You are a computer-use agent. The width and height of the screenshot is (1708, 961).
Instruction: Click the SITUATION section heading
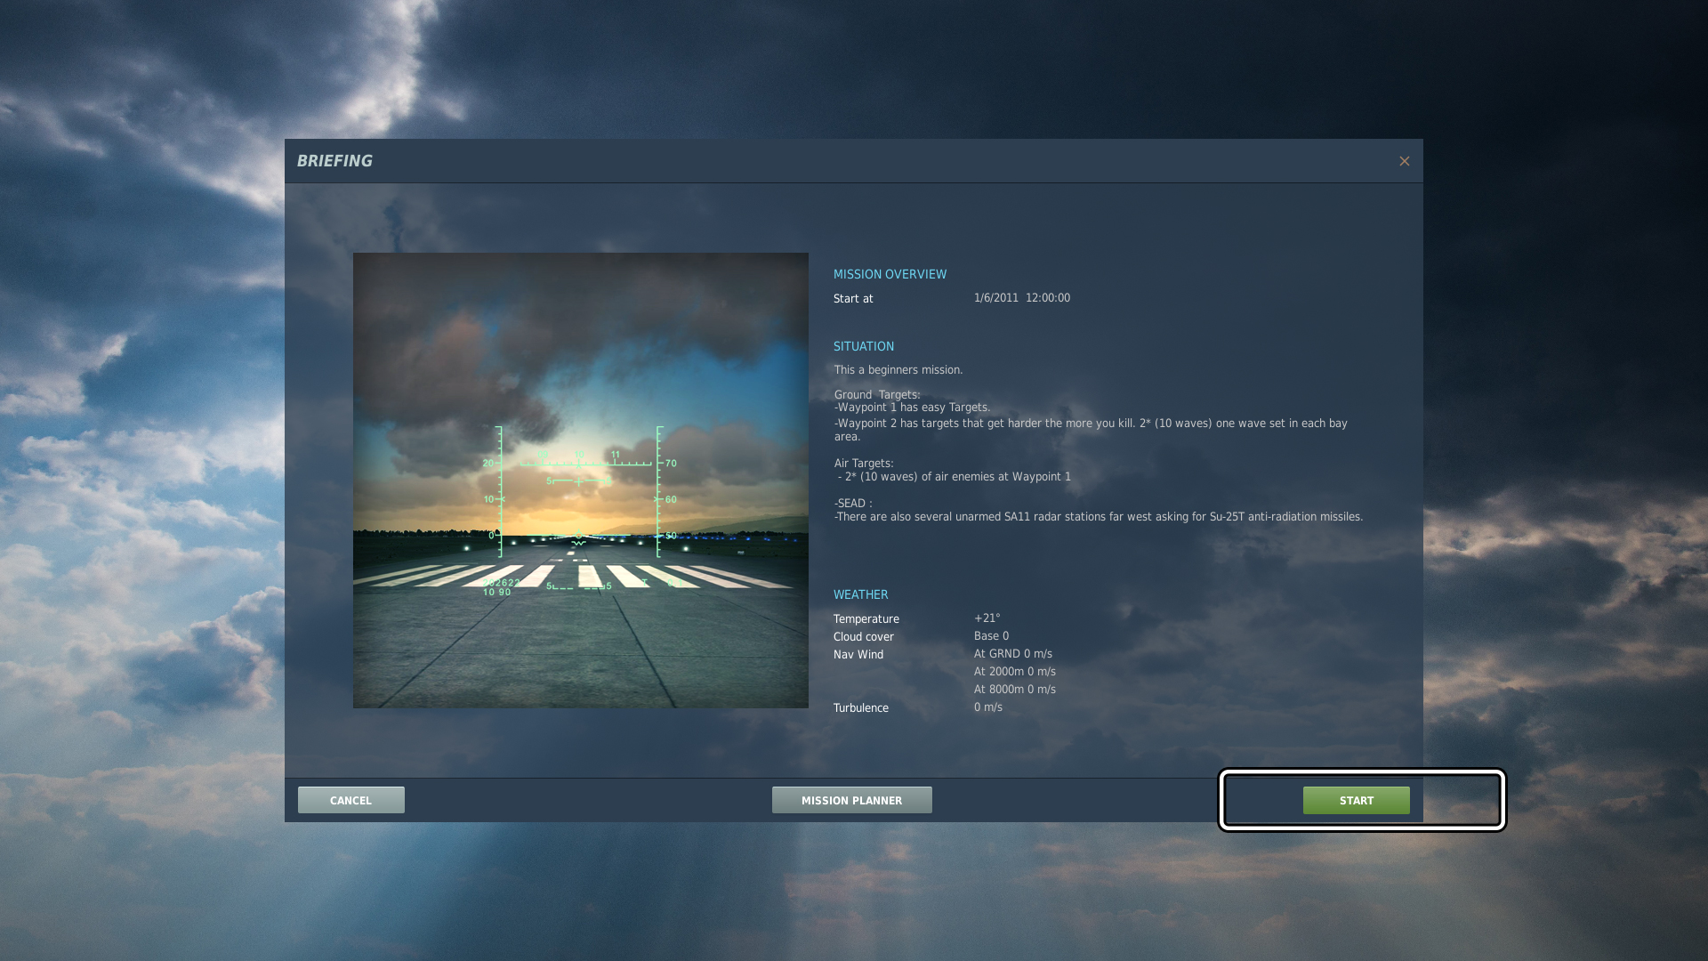point(863,346)
